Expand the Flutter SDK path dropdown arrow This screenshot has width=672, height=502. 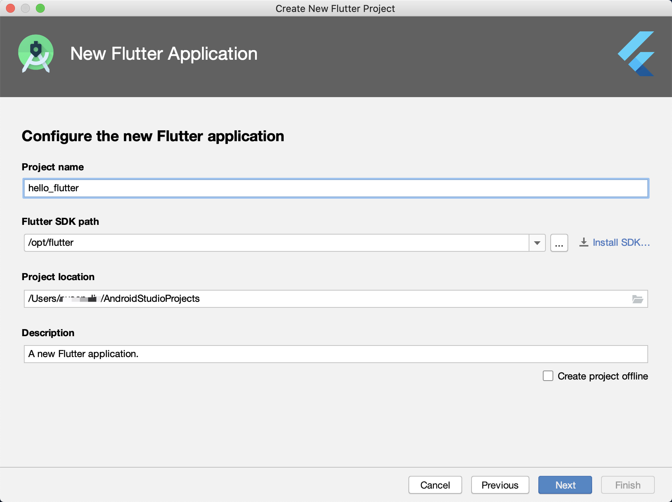[x=537, y=243]
